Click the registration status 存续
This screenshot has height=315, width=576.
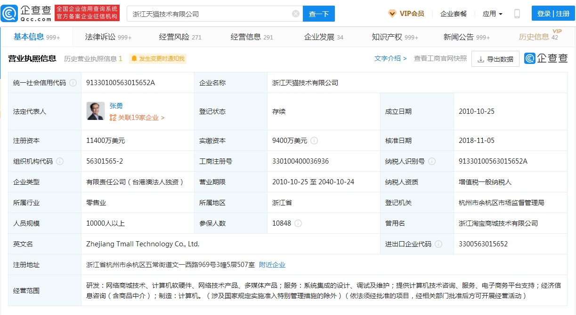pos(279,111)
